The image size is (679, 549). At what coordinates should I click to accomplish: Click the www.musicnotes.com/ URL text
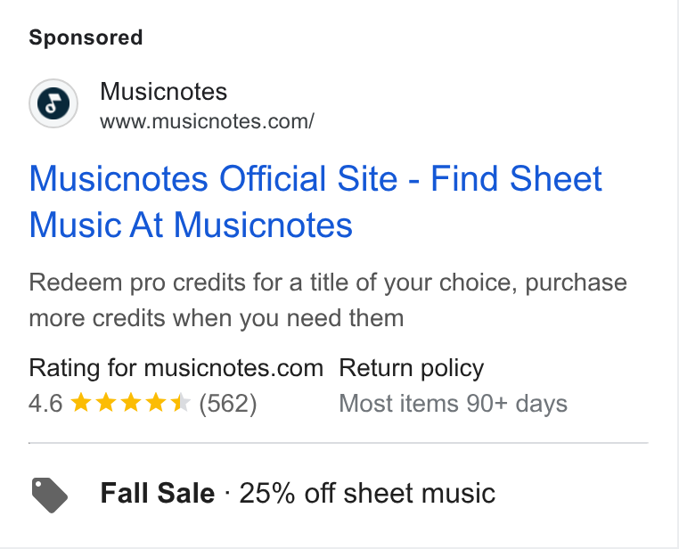pyautogui.click(x=207, y=121)
